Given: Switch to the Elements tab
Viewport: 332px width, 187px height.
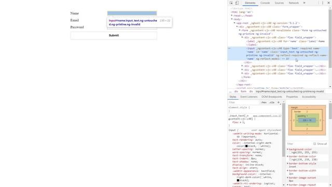Looking at the screenshot, I should click(x=250, y=3).
